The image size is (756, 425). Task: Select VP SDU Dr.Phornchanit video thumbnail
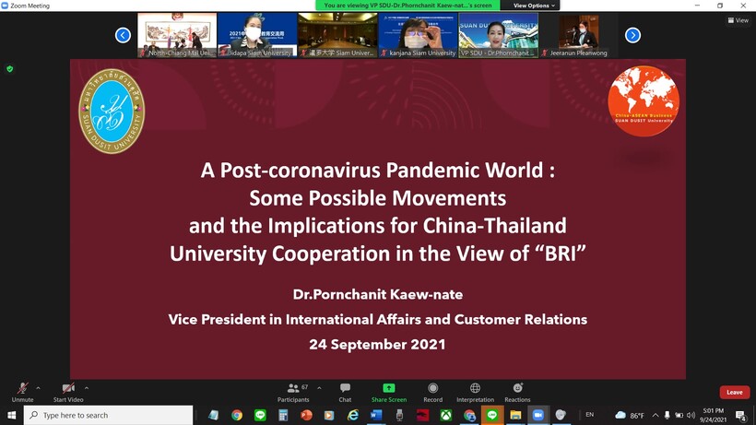point(499,35)
